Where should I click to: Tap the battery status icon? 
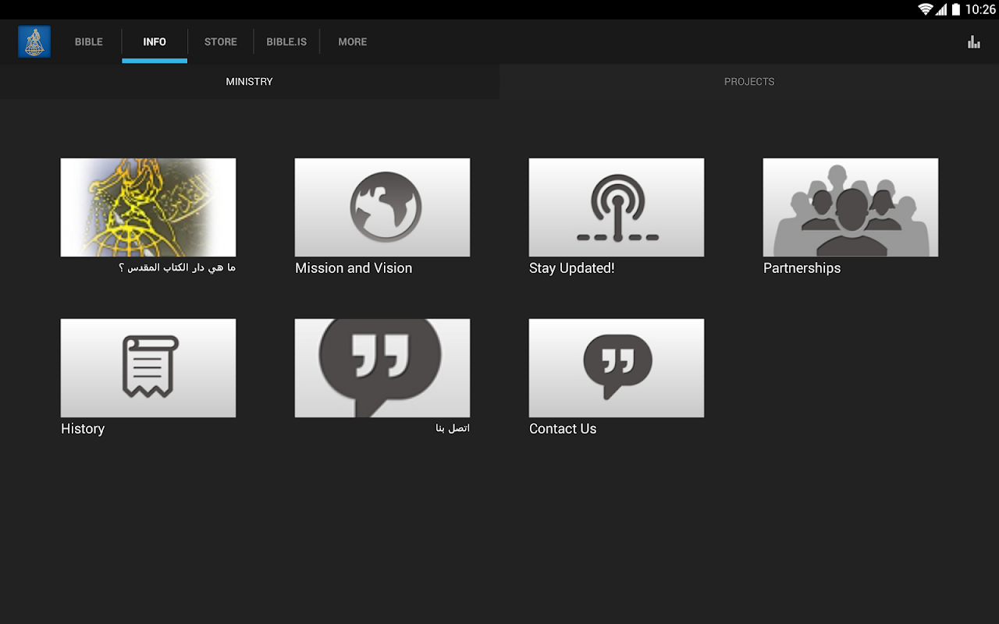pyautogui.click(x=955, y=9)
